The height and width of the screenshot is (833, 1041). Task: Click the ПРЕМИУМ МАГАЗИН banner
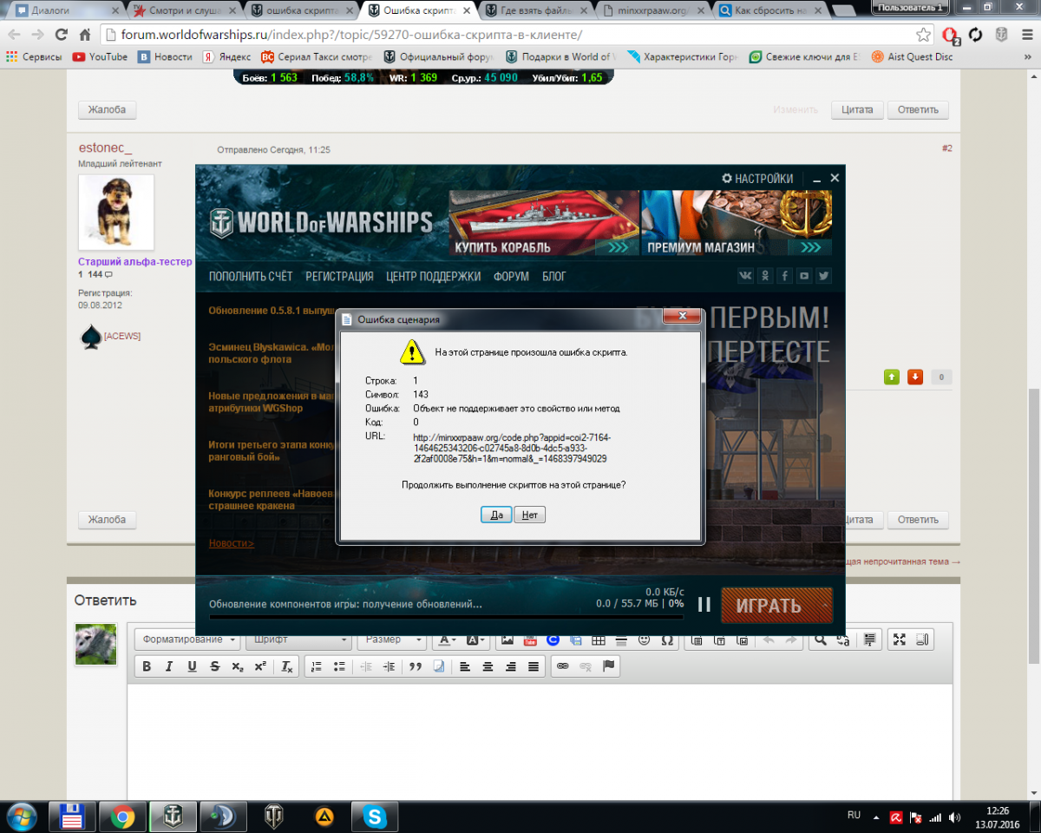737,223
